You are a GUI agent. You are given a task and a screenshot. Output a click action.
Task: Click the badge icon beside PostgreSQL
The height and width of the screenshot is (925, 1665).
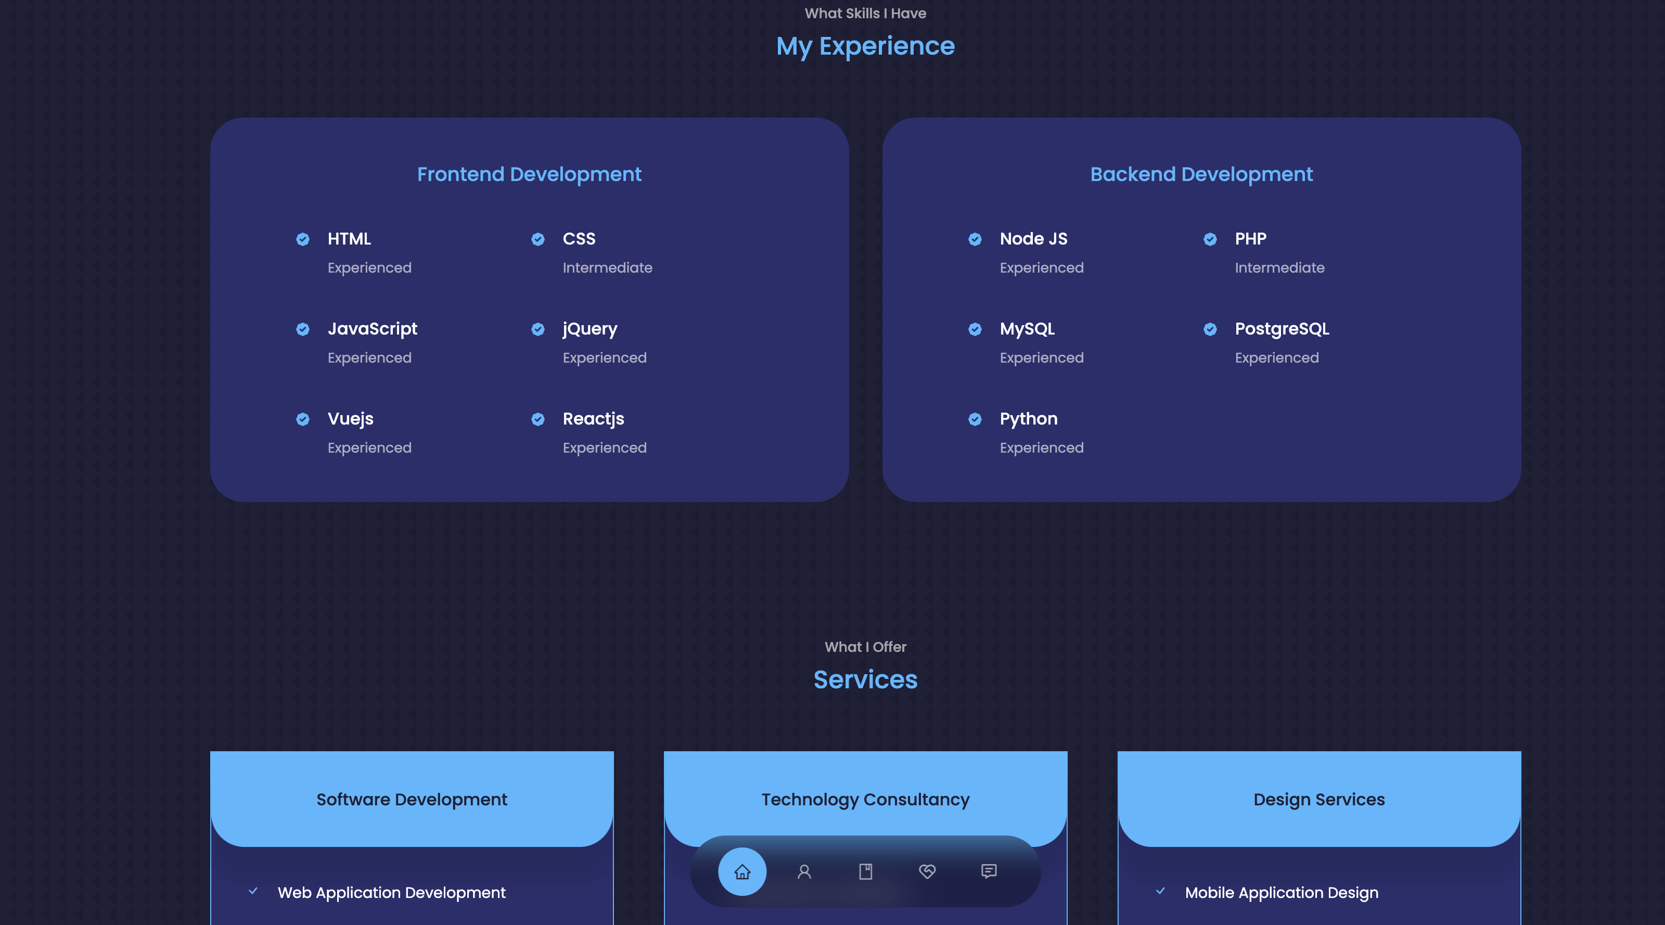(x=1210, y=329)
